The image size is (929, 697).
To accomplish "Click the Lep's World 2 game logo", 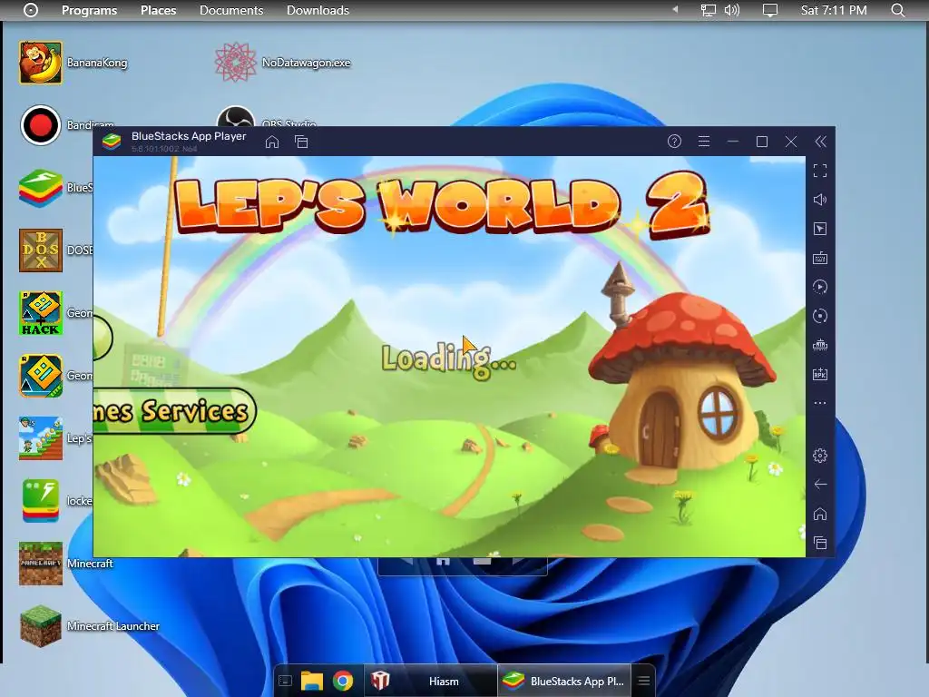I will tap(442, 204).
